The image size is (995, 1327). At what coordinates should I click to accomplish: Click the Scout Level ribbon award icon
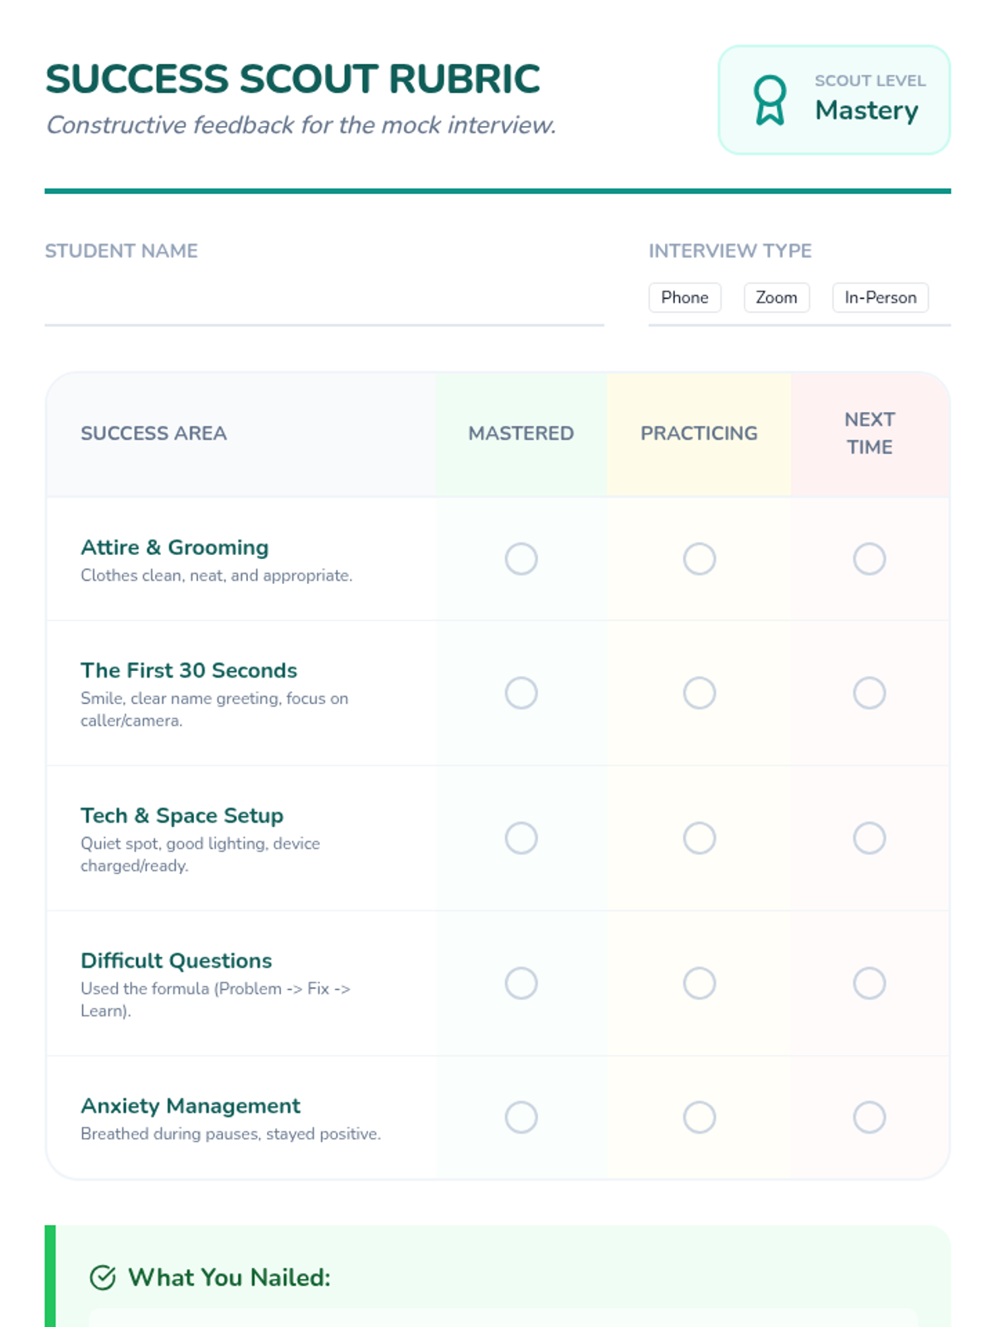click(769, 100)
